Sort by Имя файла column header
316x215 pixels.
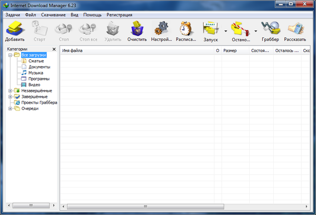point(137,51)
